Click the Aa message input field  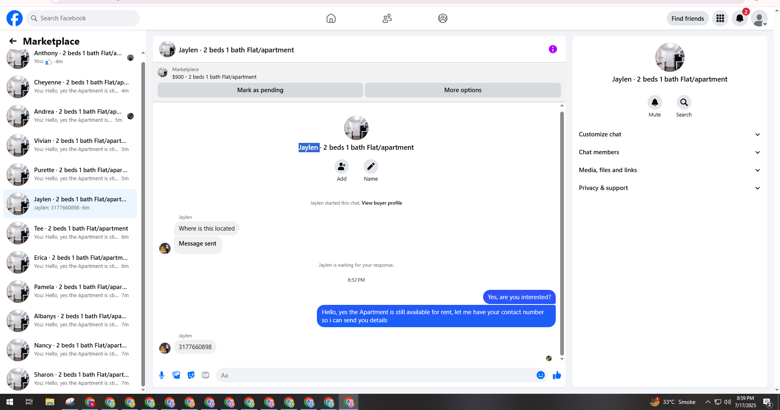pyautogui.click(x=376, y=375)
